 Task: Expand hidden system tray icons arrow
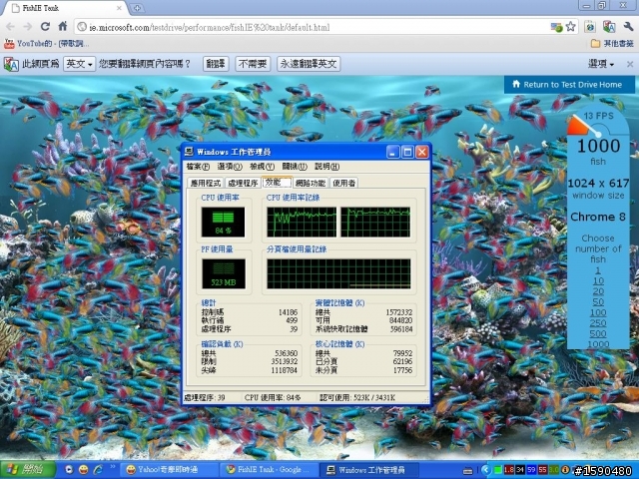tap(484, 470)
